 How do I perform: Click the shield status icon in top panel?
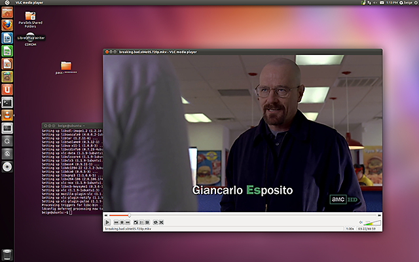[x=363, y=3]
